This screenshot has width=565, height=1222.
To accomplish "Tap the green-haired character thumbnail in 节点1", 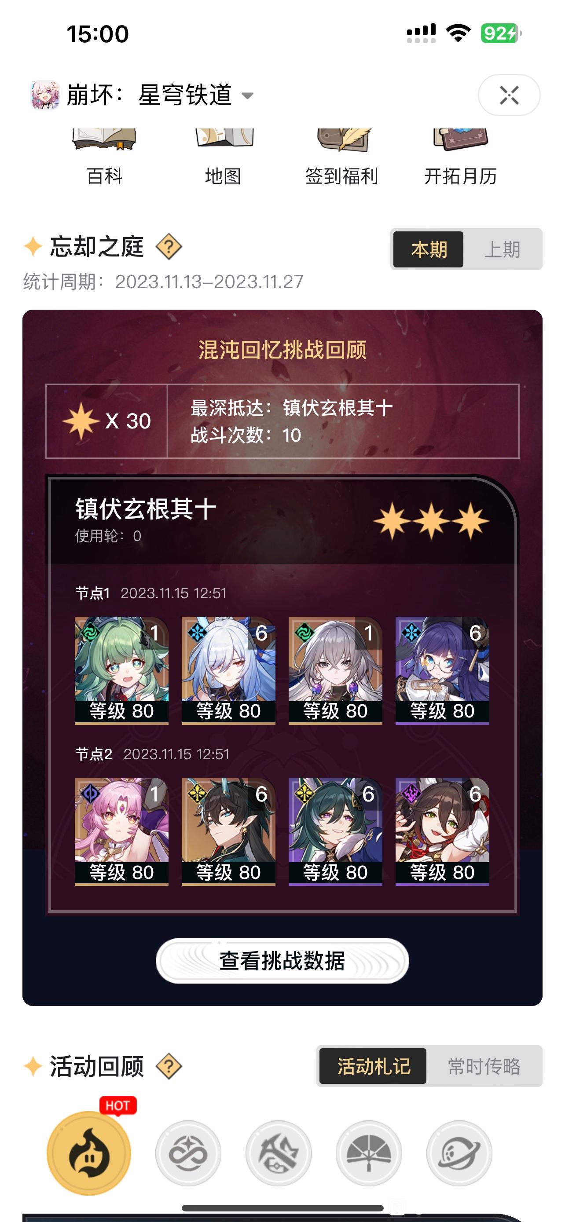I will coord(121,670).
